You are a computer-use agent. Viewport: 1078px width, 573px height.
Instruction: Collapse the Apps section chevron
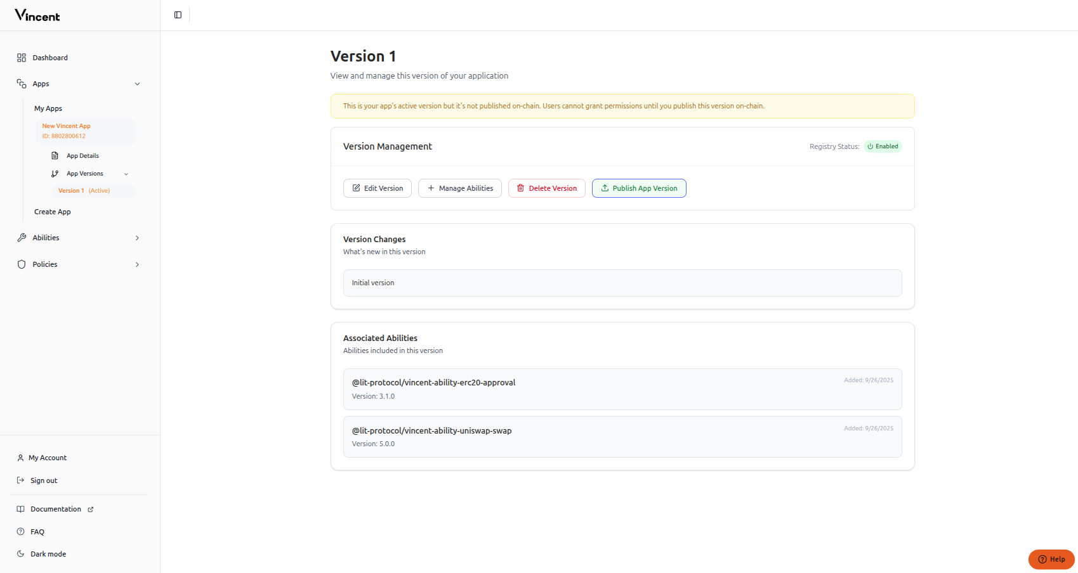coord(138,83)
